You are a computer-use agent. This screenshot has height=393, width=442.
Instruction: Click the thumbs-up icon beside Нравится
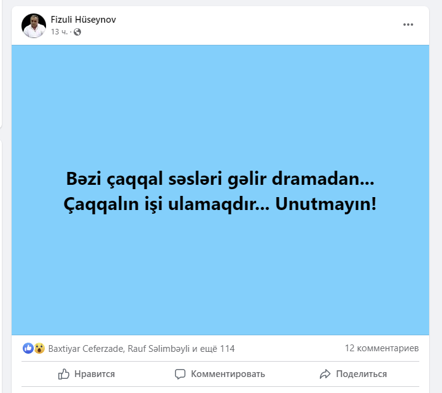click(x=64, y=374)
